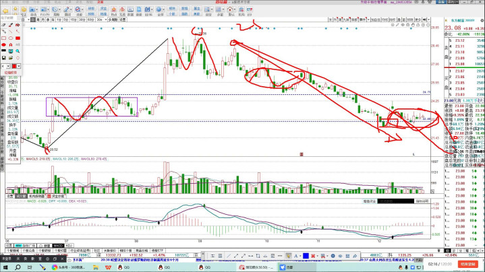Click the eye visibility icon in bottom toolbar
The height and width of the screenshot is (272, 485).
click(x=340, y=256)
